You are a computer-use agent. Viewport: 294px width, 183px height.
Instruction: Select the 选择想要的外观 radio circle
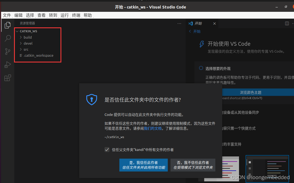202,68
